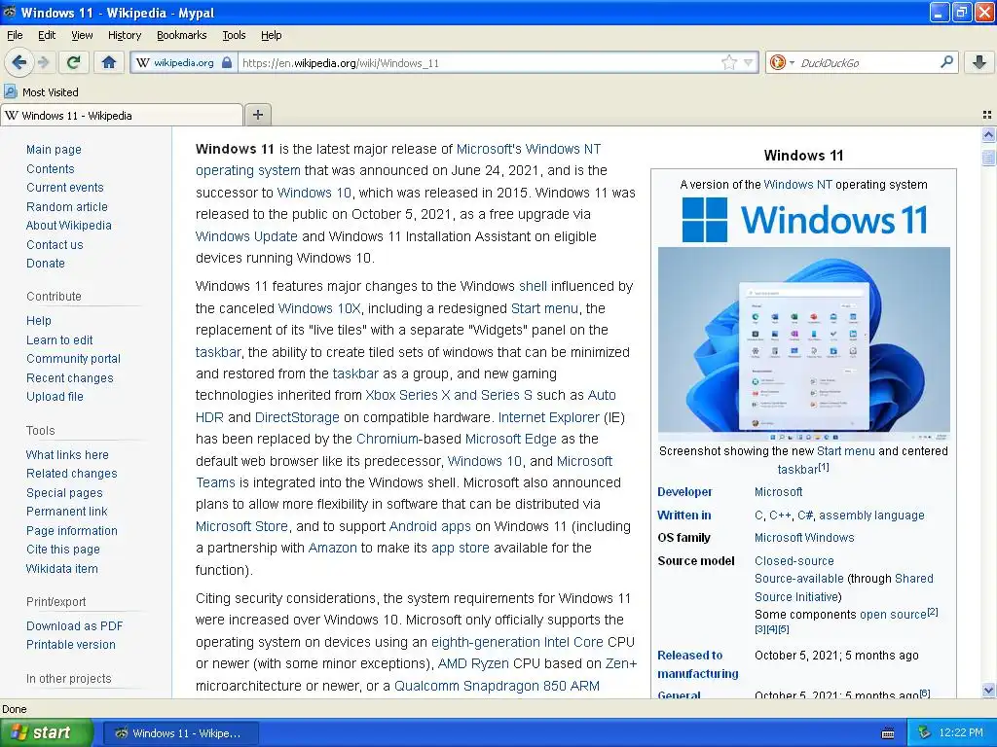Click the tab groups grid icon
This screenshot has width=997, height=747.
tap(987, 115)
